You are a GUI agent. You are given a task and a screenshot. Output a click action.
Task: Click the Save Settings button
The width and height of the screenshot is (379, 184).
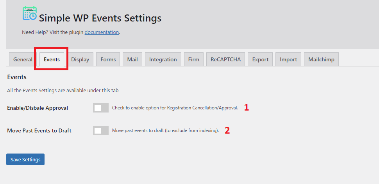tap(25, 159)
